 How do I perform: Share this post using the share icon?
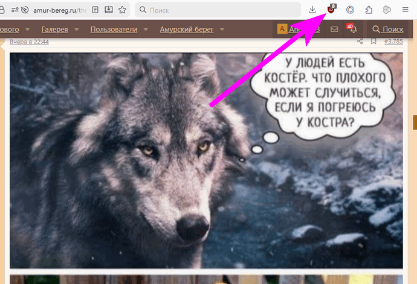pyautogui.click(x=361, y=42)
